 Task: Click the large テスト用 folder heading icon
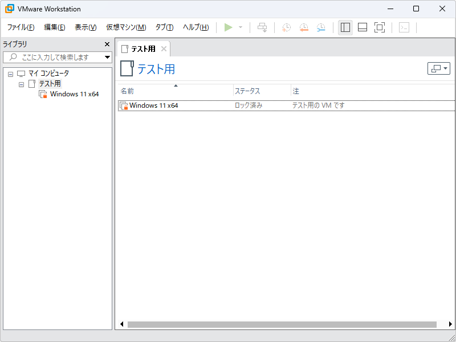127,68
